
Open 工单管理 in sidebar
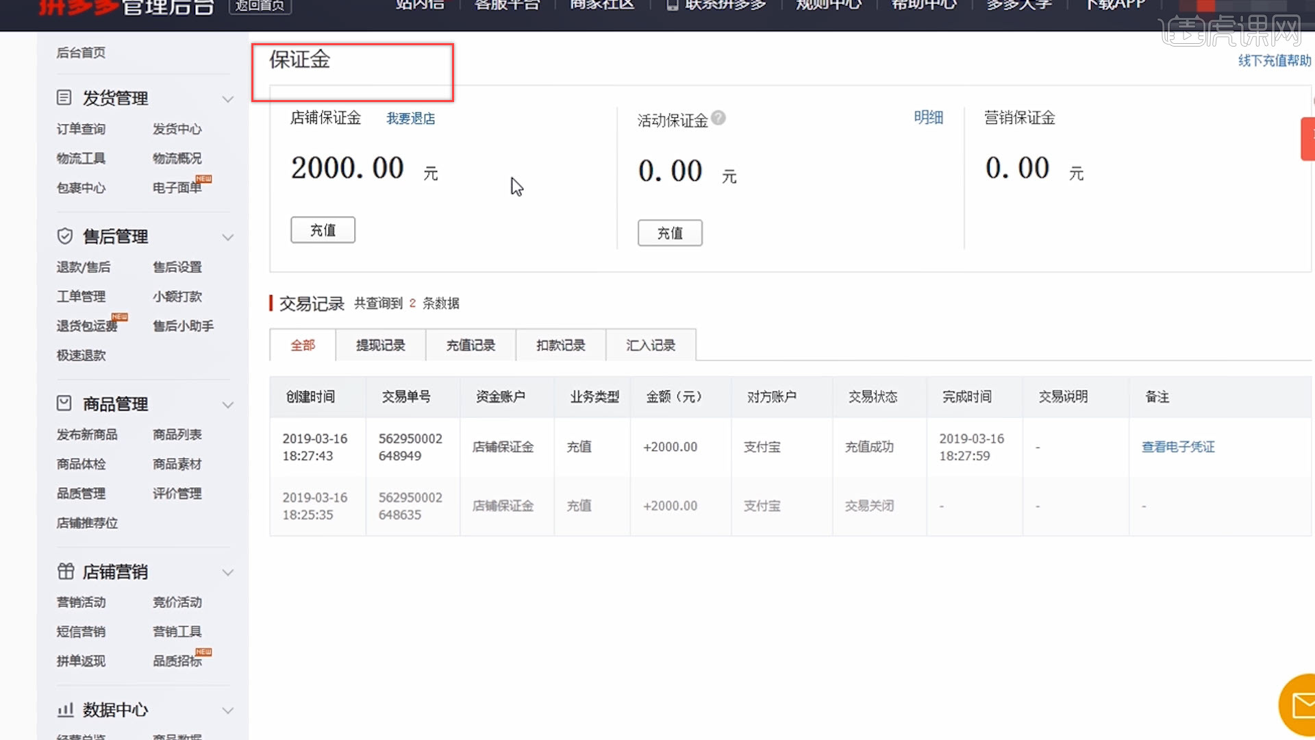point(81,297)
